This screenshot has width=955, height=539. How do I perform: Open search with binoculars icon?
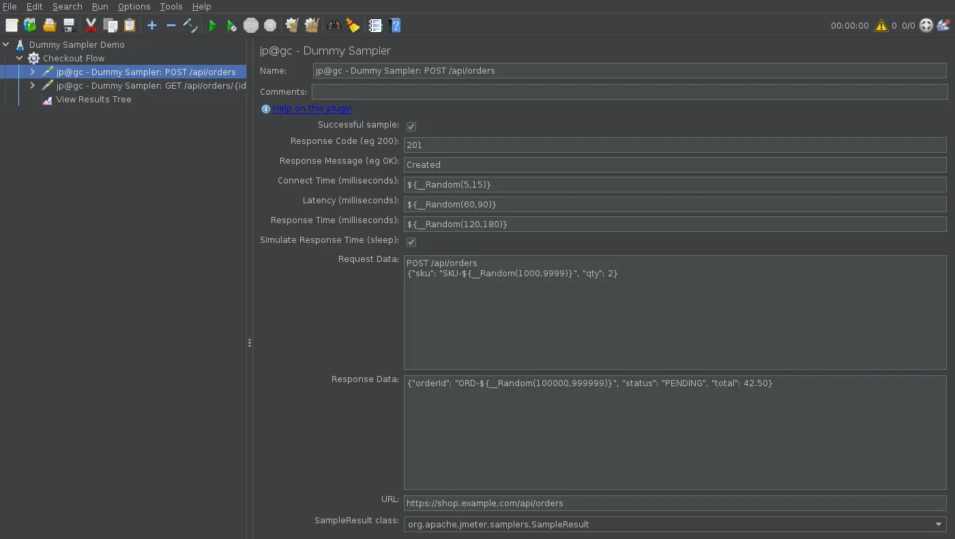click(334, 25)
